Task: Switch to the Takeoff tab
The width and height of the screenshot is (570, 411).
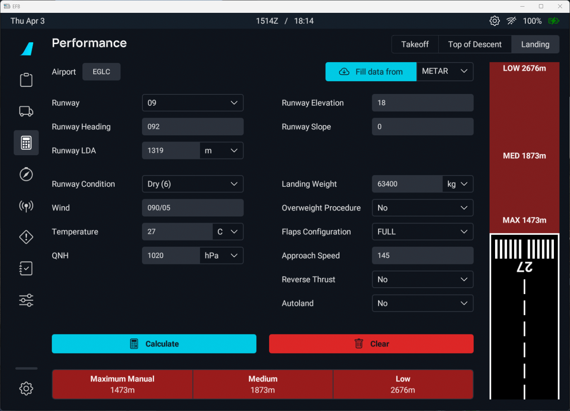Action: pos(415,44)
